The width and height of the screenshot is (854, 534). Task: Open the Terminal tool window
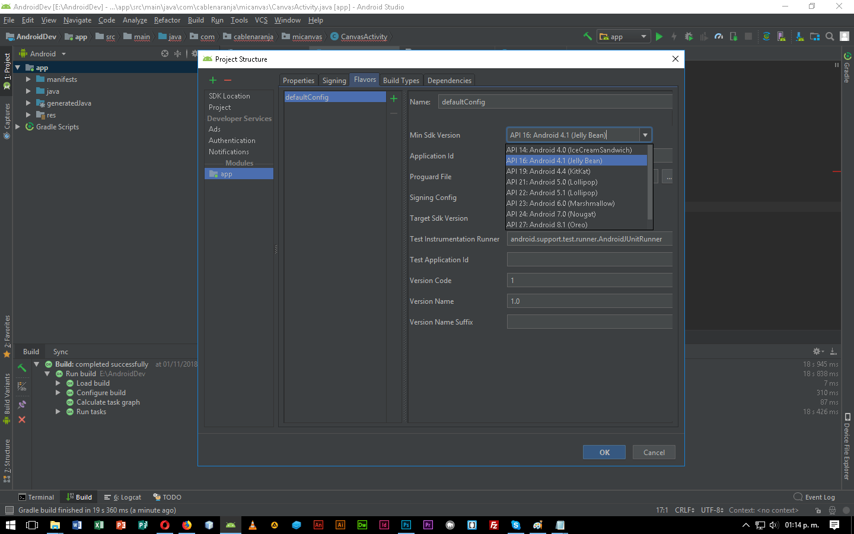click(36, 497)
